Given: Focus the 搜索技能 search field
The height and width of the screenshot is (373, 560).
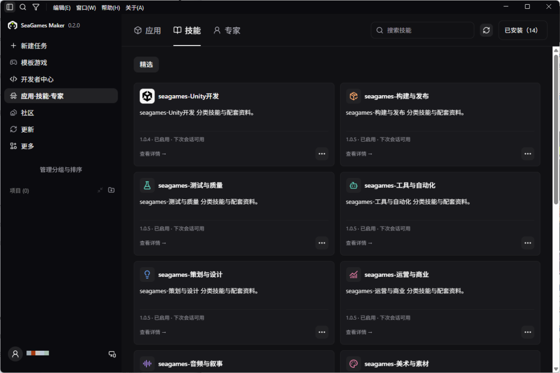Looking at the screenshot, I should click(x=422, y=31).
